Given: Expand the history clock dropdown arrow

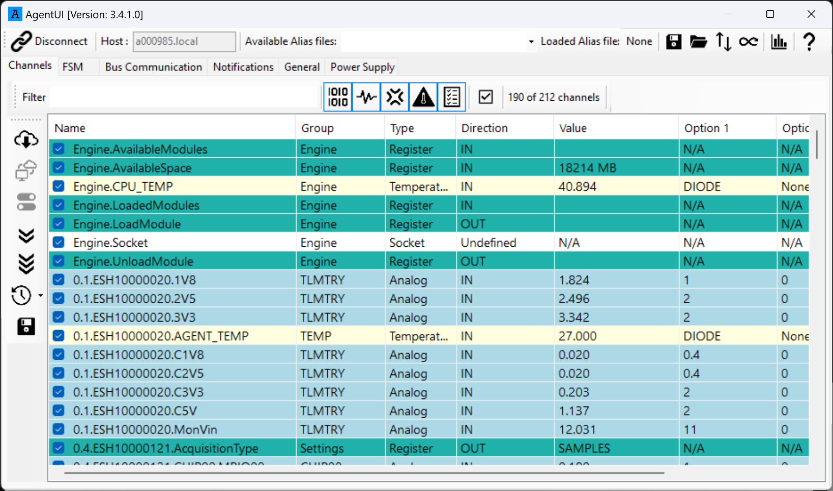Looking at the screenshot, I should 40,296.
